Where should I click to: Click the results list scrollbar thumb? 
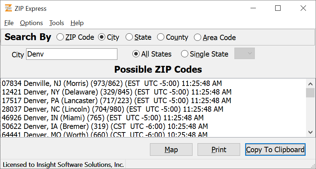pyautogui.click(x=310, y=92)
